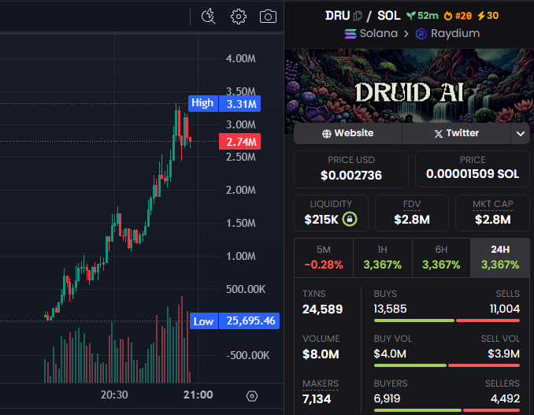Image resolution: width=534 pixels, height=415 pixels.
Task: Click the SELLS 11,004 value
Action: tap(505, 309)
